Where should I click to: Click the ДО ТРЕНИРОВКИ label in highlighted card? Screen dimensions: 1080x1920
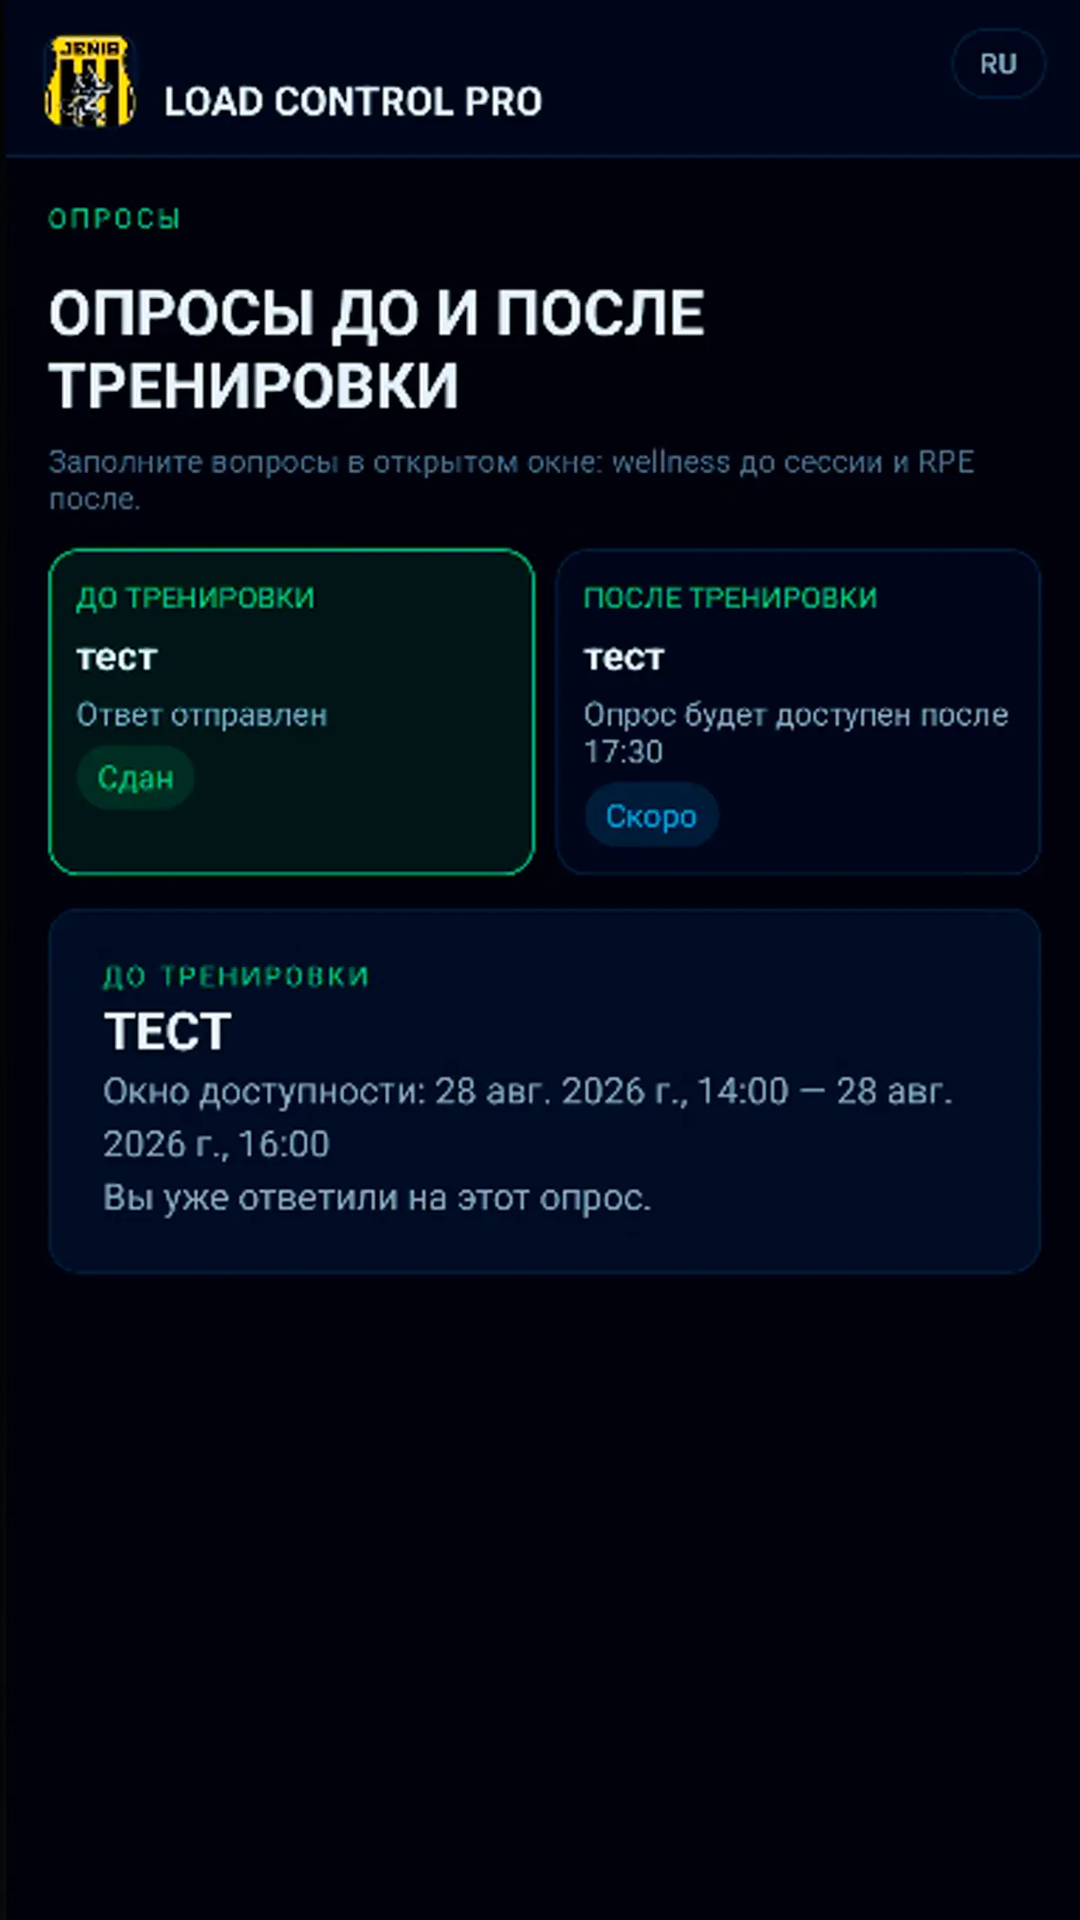pyautogui.click(x=196, y=597)
